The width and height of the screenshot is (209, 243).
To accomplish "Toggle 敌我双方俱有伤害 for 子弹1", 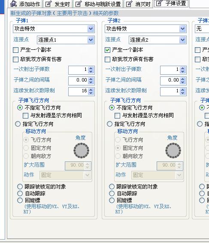I will point(15,59).
